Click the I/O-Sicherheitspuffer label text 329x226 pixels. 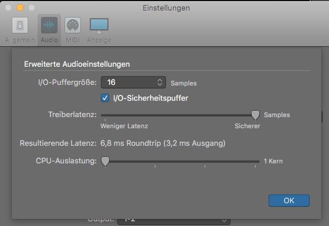point(151,98)
